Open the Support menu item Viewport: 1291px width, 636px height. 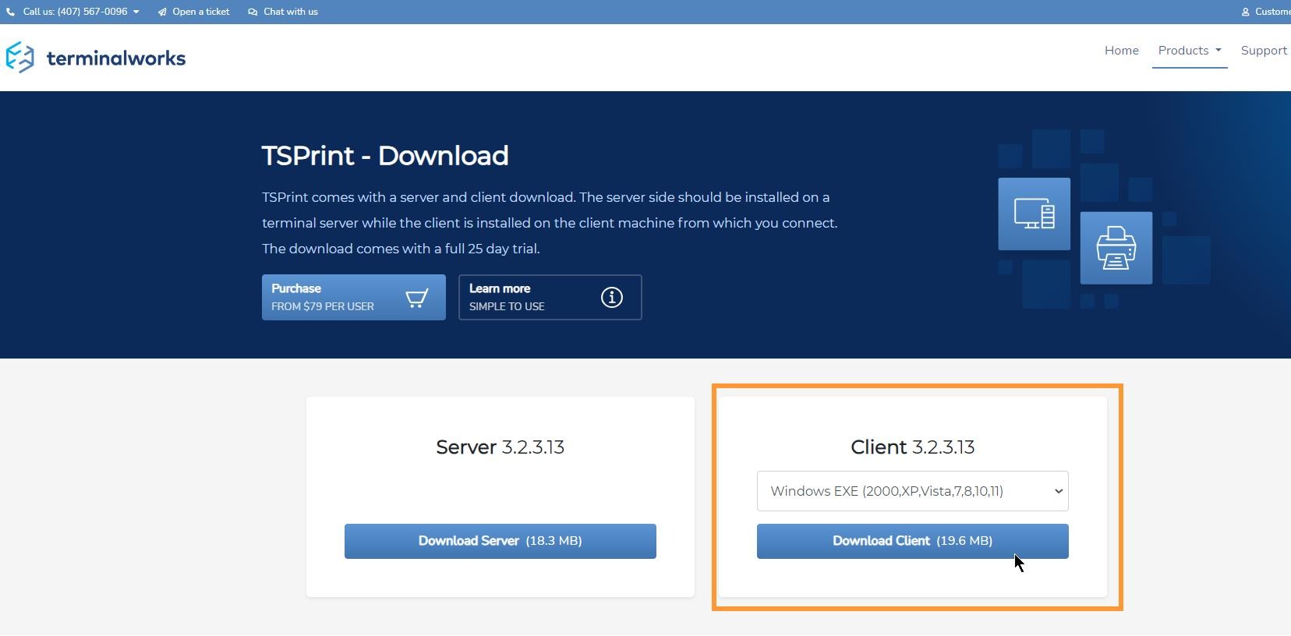point(1264,51)
